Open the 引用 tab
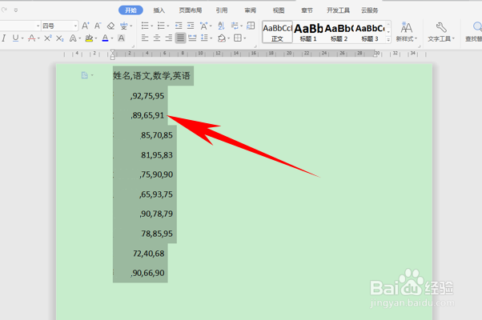482x320 pixels. click(x=221, y=10)
